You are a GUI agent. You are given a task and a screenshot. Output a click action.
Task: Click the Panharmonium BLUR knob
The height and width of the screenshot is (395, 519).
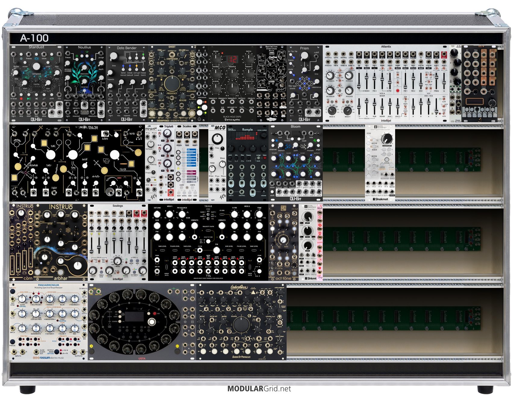click(62, 299)
